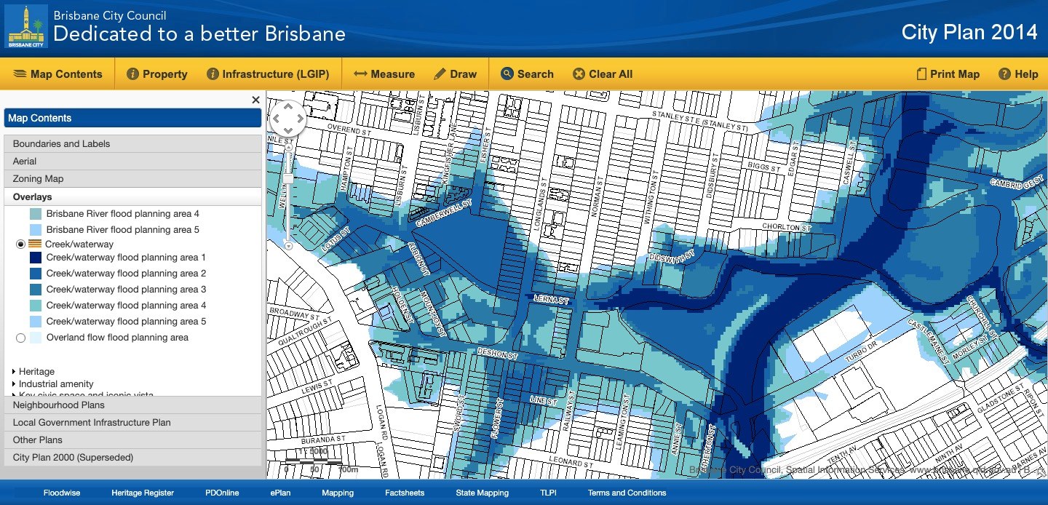Expand Boundaries and Labels section
This screenshot has height=505, width=1048.
tap(132, 144)
